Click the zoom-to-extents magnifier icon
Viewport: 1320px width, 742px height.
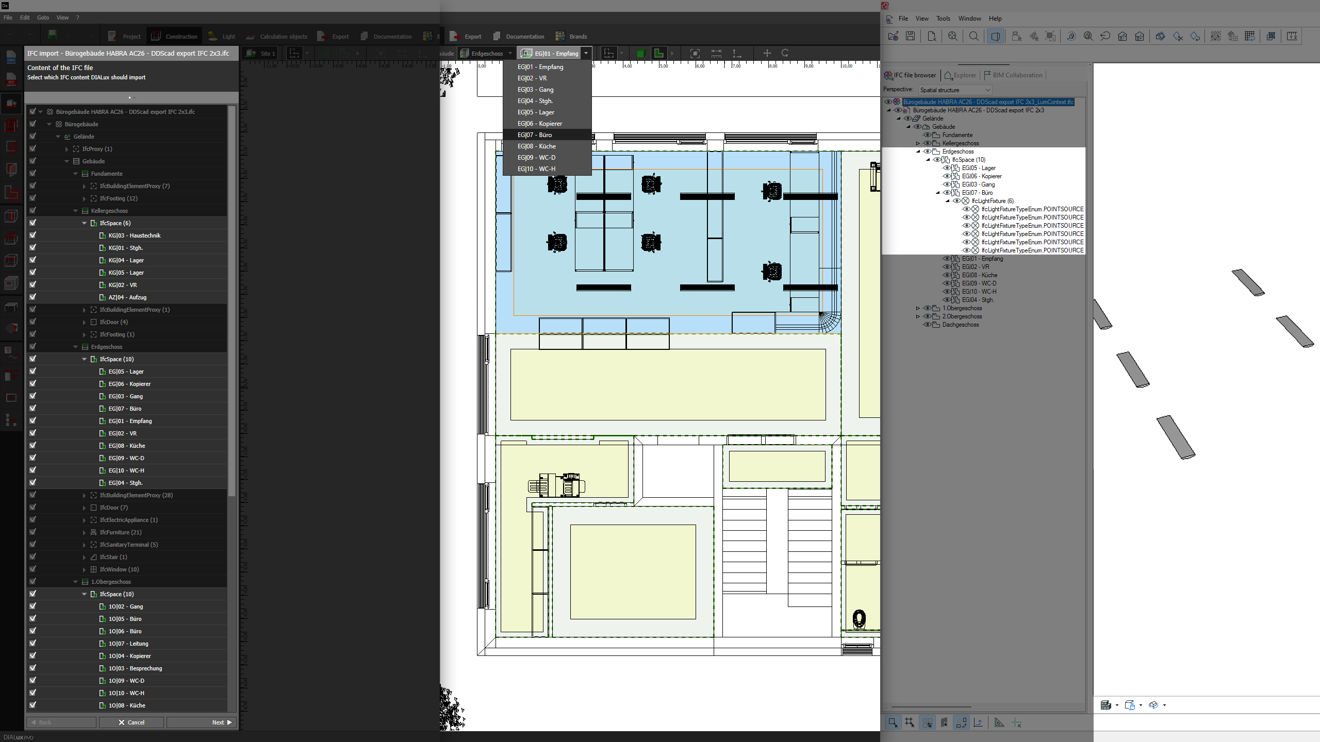[952, 36]
